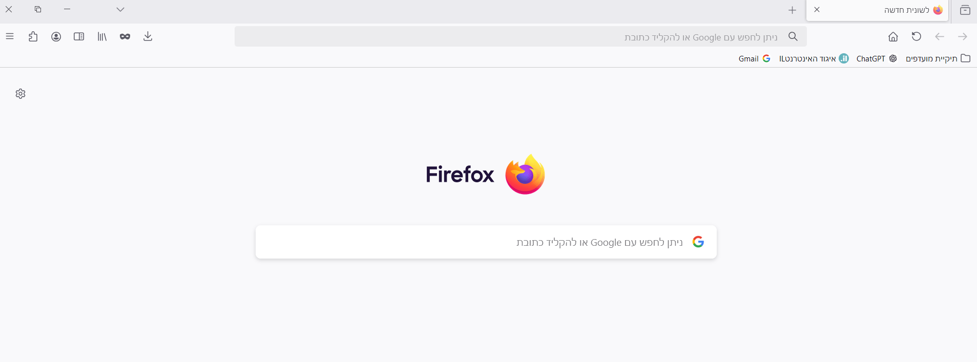977x362 pixels.
Task: Open the Firefox account icon
Action: [x=56, y=36]
